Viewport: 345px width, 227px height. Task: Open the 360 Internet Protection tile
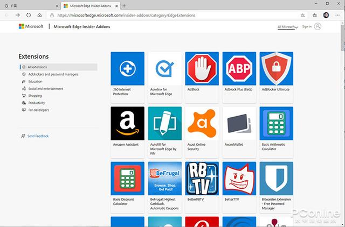click(128, 77)
